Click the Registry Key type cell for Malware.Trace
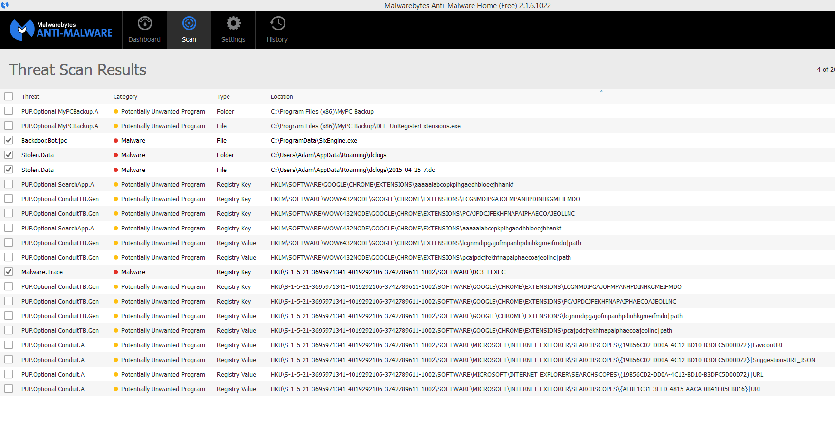This screenshot has height=438, width=835. pyautogui.click(x=234, y=272)
